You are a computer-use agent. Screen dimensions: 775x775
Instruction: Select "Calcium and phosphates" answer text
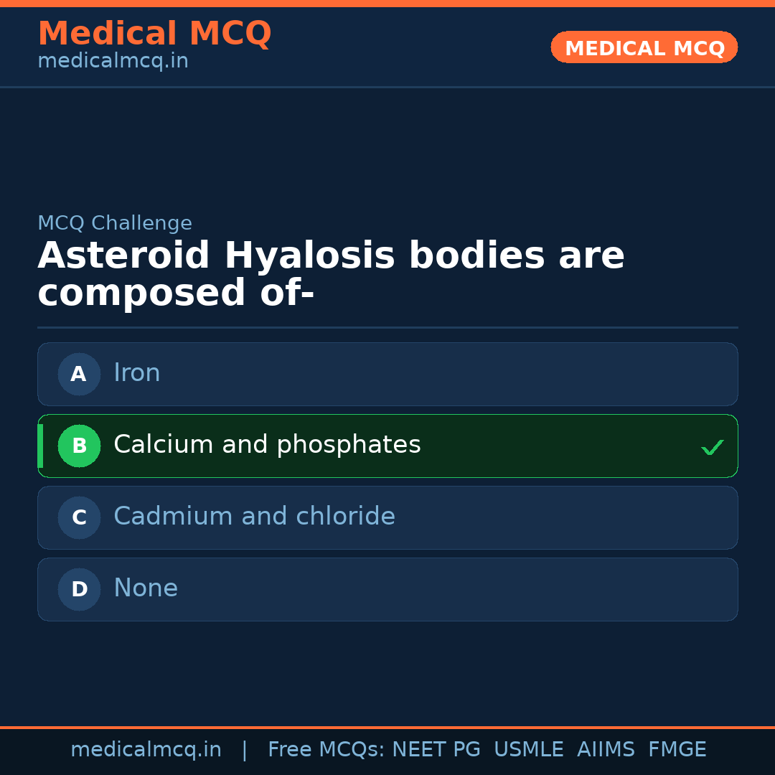(267, 445)
